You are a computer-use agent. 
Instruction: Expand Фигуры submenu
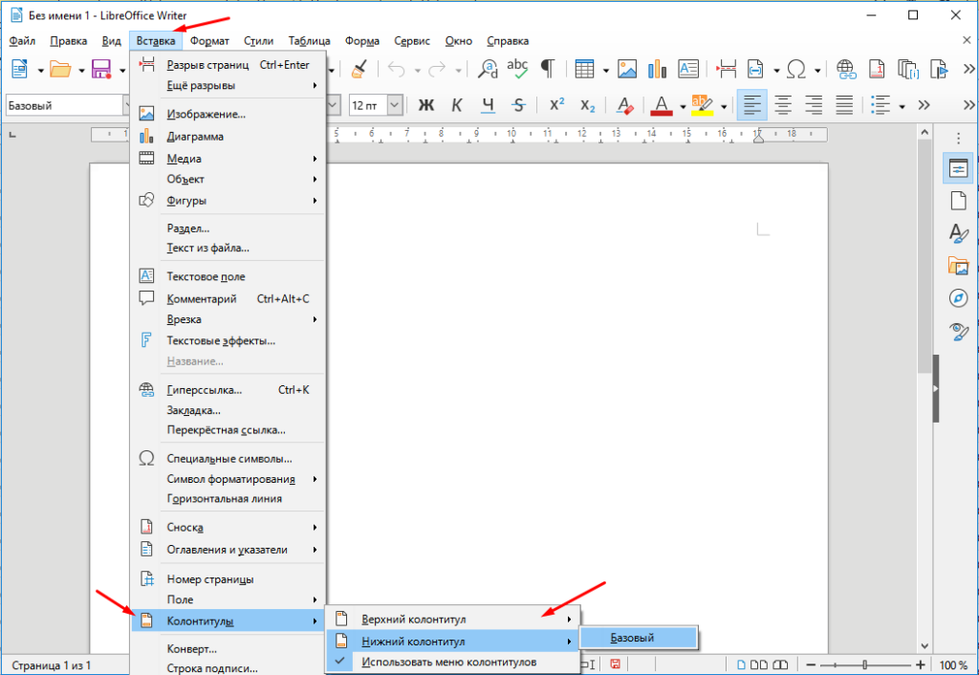click(x=228, y=201)
